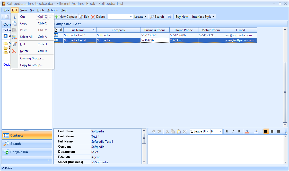This screenshot has width=289, height=171.
Task: Align notes text left
Action: (x=266, y=131)
